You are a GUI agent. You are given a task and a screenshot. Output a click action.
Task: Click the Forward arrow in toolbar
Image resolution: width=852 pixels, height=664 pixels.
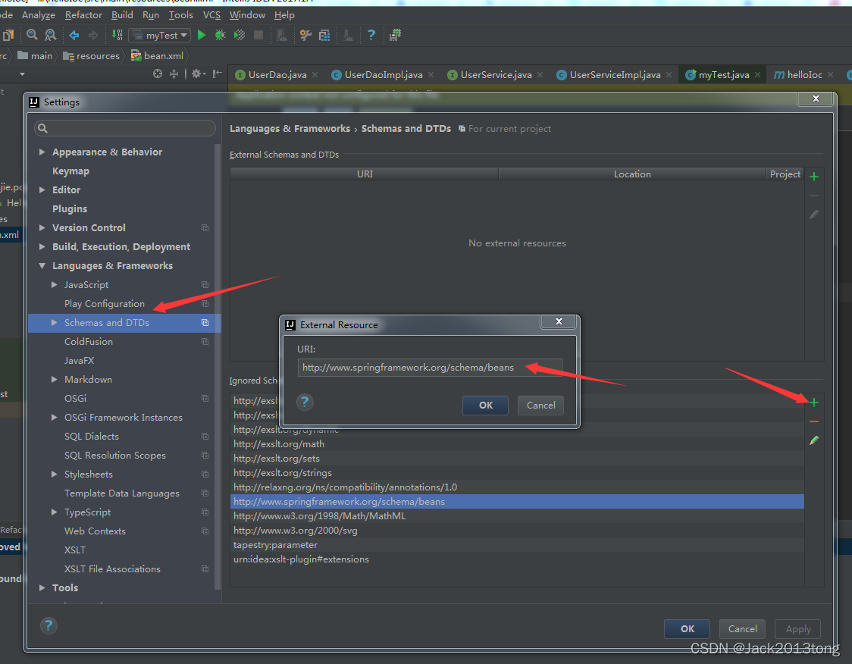point(93,36)
